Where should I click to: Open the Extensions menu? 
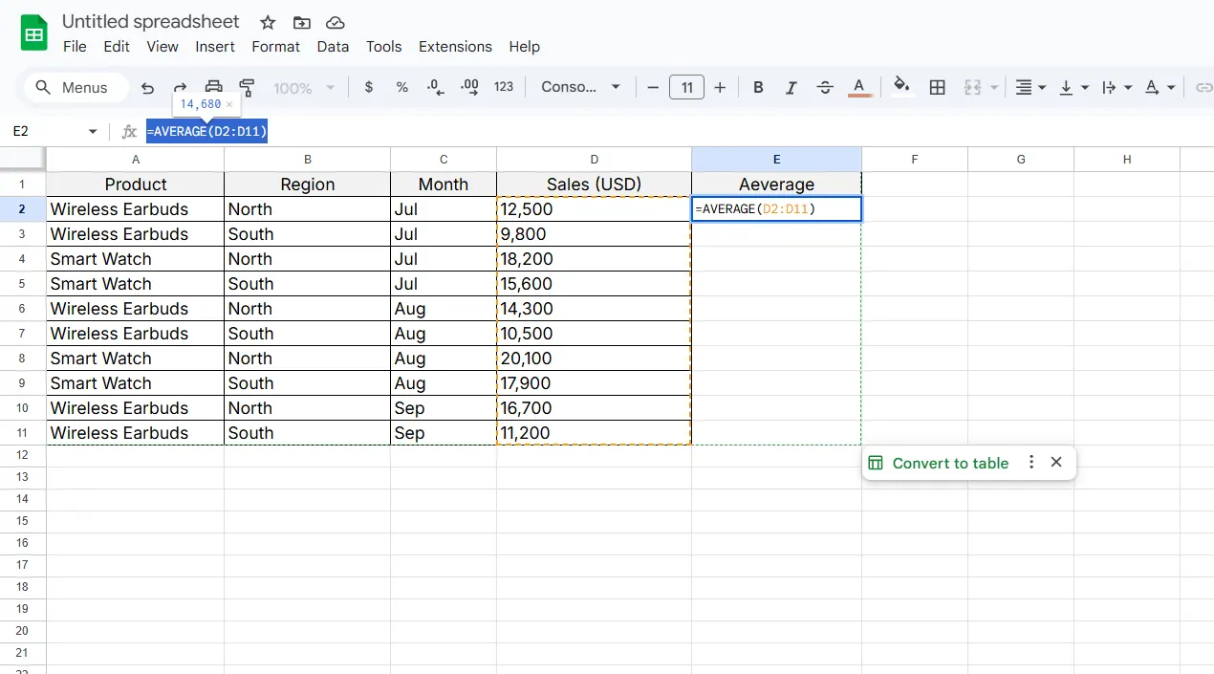tap(455, 47)
